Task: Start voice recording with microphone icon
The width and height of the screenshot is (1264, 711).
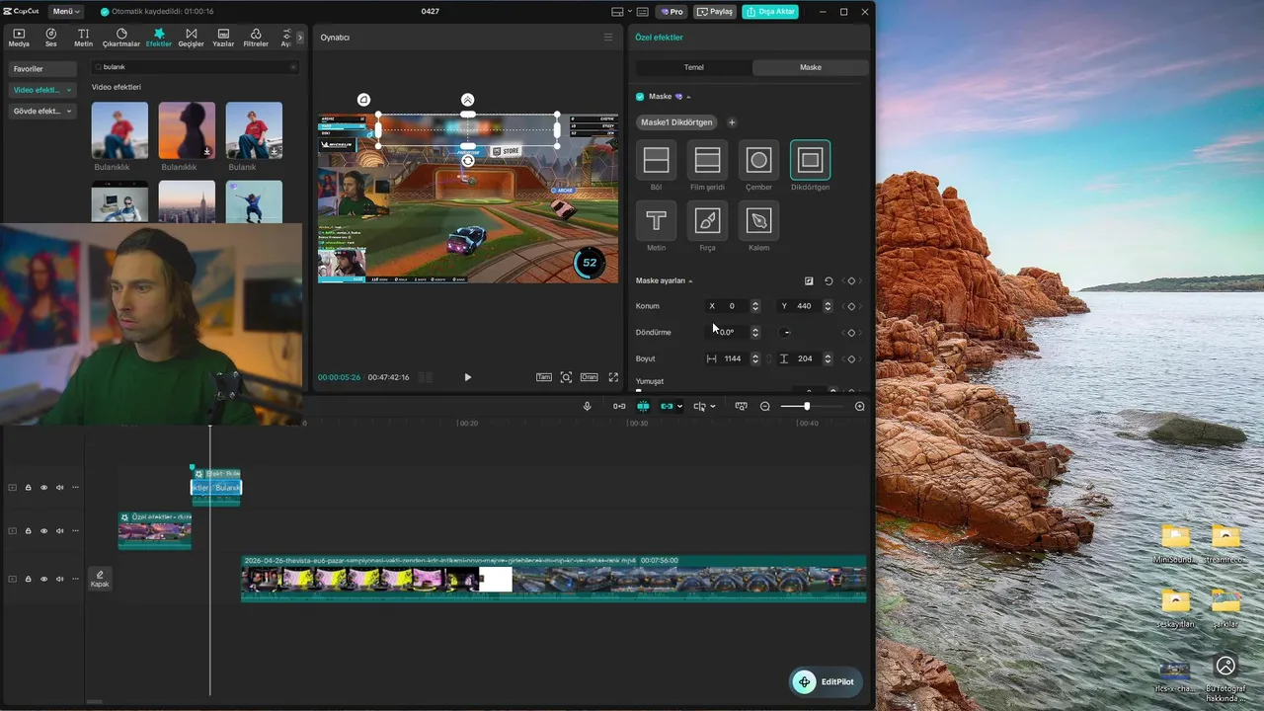Action: click(587, 406)
